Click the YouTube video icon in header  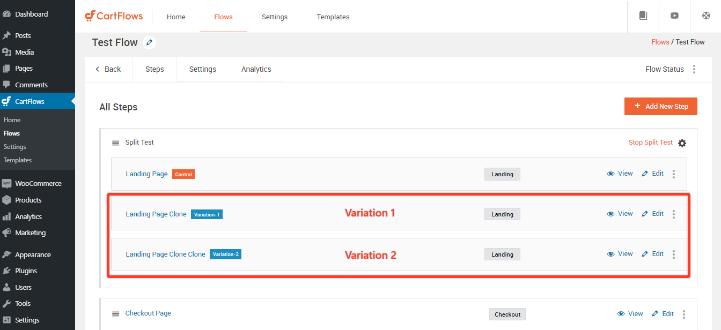point(674,16)
